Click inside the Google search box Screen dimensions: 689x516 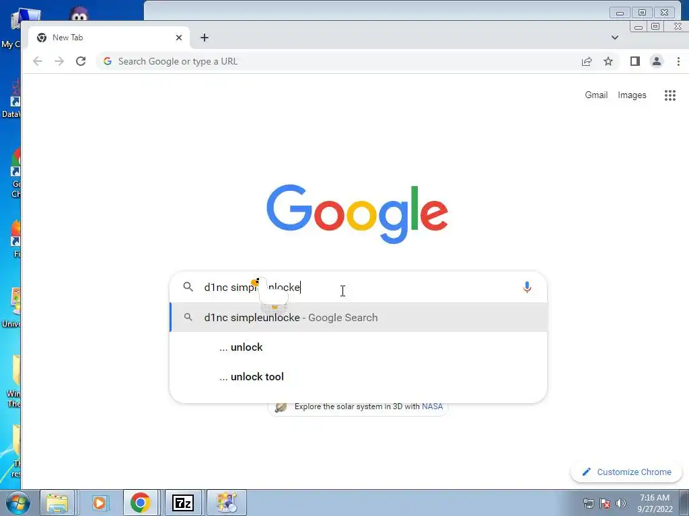click(x=358, y=288)
